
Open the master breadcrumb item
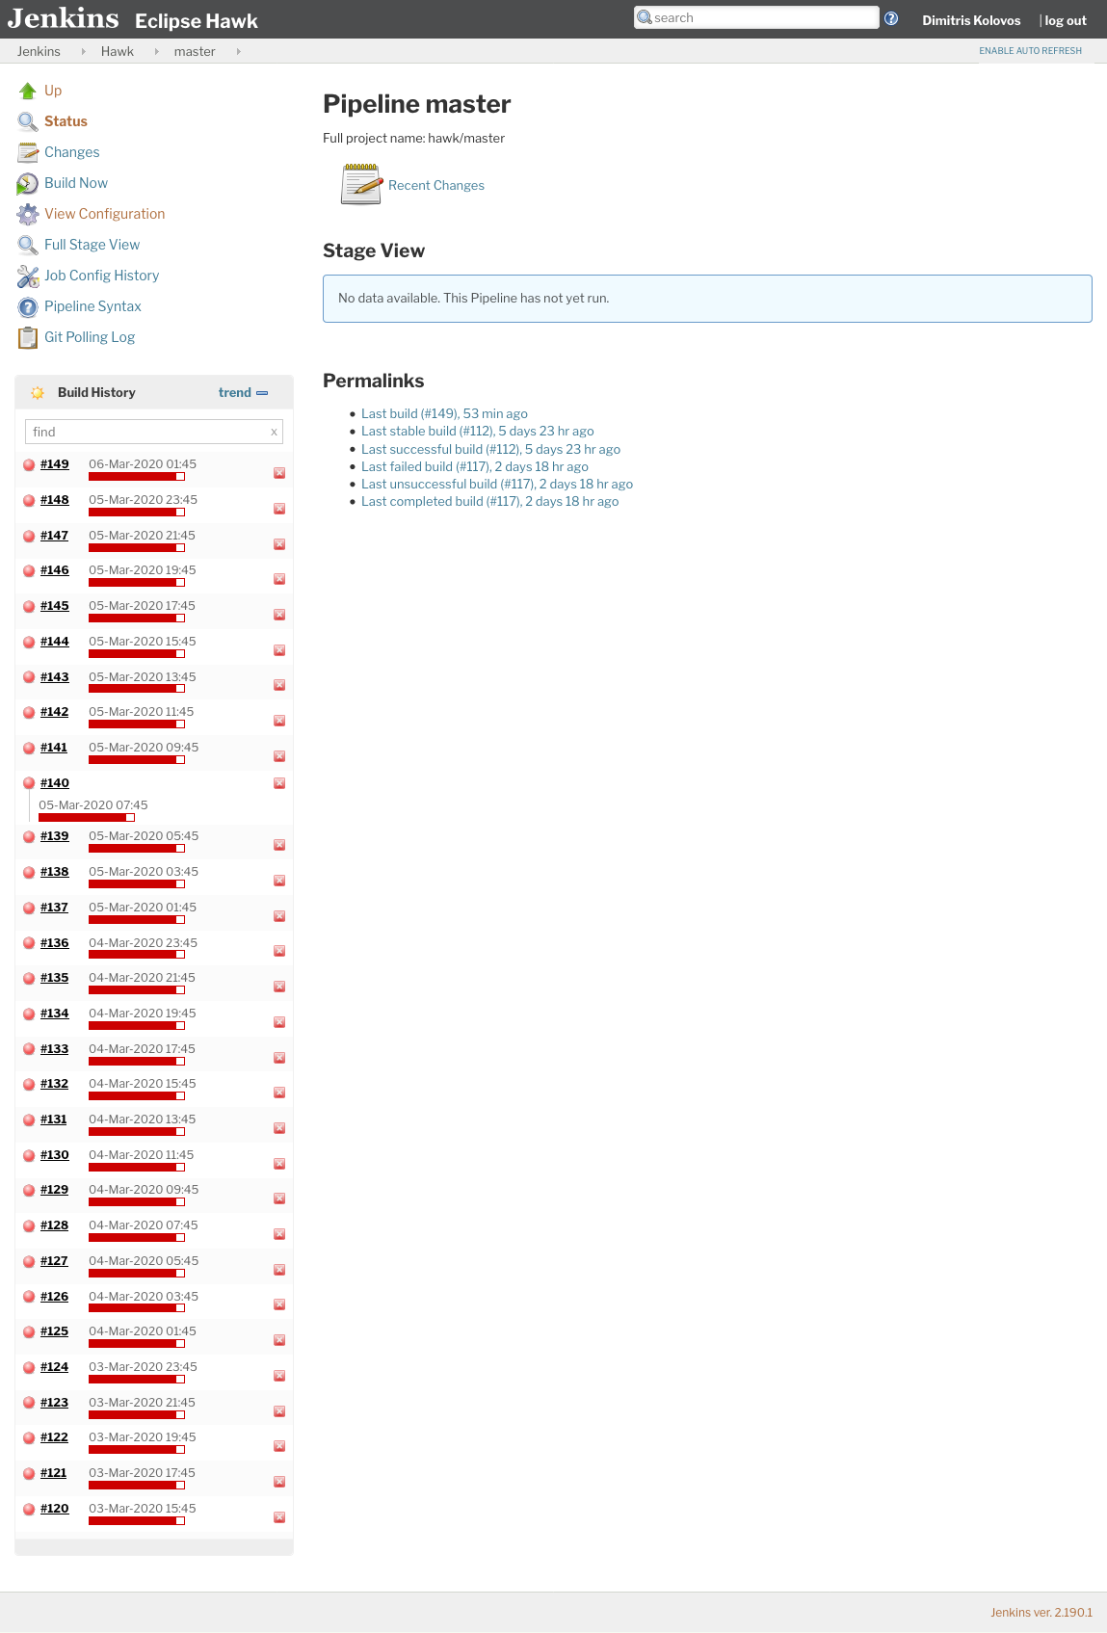[x=195, y=51]
